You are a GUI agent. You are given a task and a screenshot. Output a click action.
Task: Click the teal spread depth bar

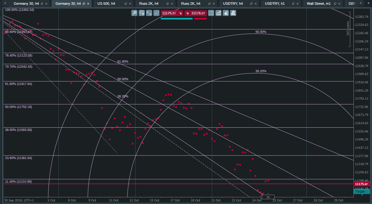[176, 19]
